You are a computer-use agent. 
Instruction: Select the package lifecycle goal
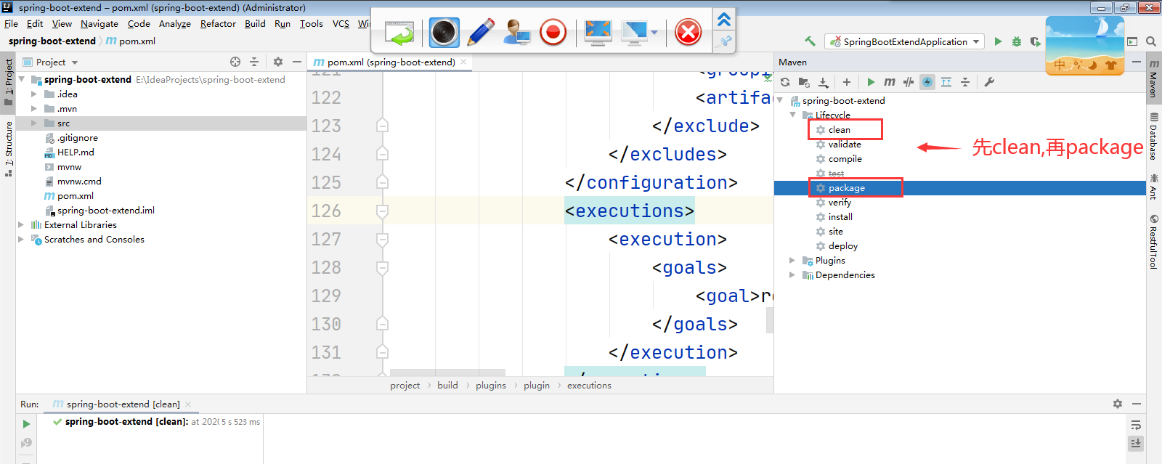(846, 188)
